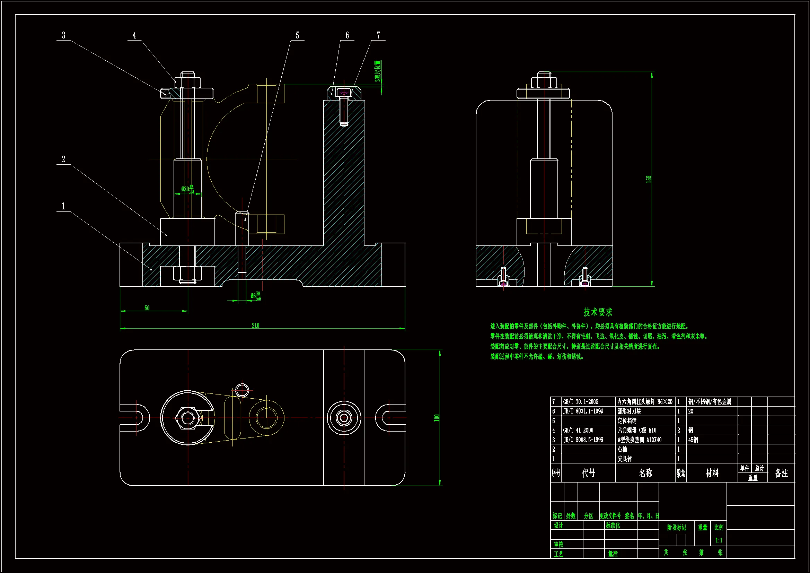Viewport: 810px width, 573px height.
Task: Click part balloon number 1
Action: 63,206
